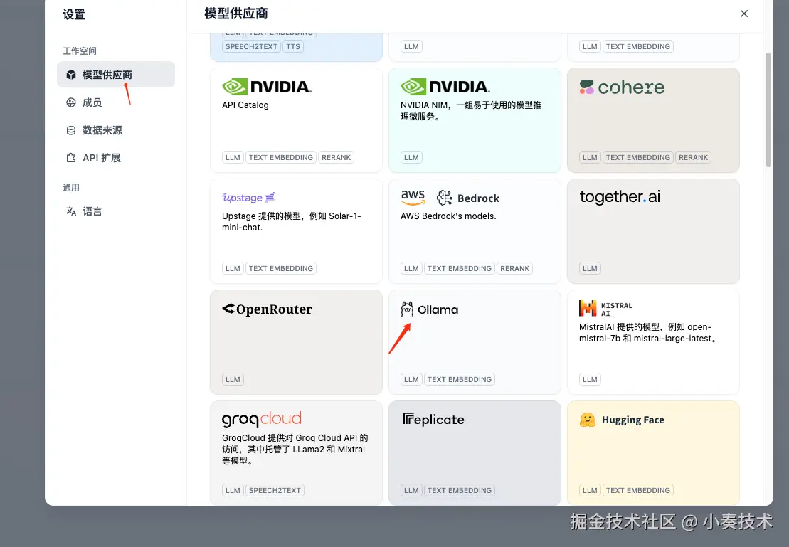
Task: Click the Ollama provider name
Action: coord(438,310)
